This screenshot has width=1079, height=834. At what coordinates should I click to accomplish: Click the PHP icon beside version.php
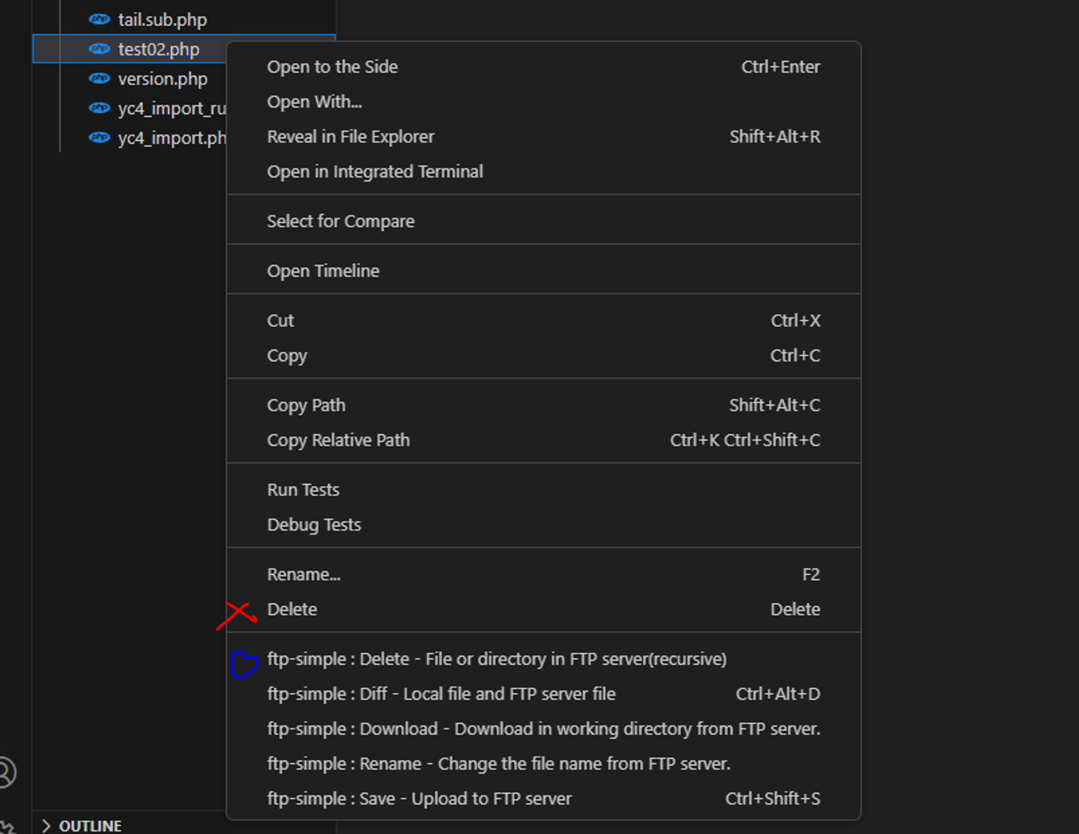[x=99, y=79]
